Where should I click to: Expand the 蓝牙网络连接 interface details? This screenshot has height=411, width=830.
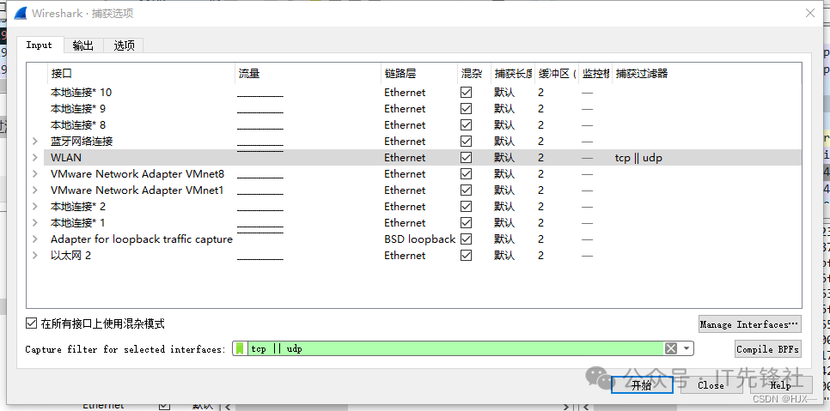[x=35, y=142]
